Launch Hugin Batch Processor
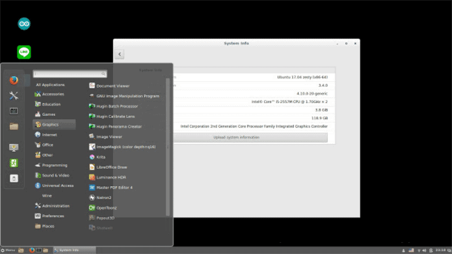Image resolution: width=452 pixels, height=254 pixels. coord(114,106)
